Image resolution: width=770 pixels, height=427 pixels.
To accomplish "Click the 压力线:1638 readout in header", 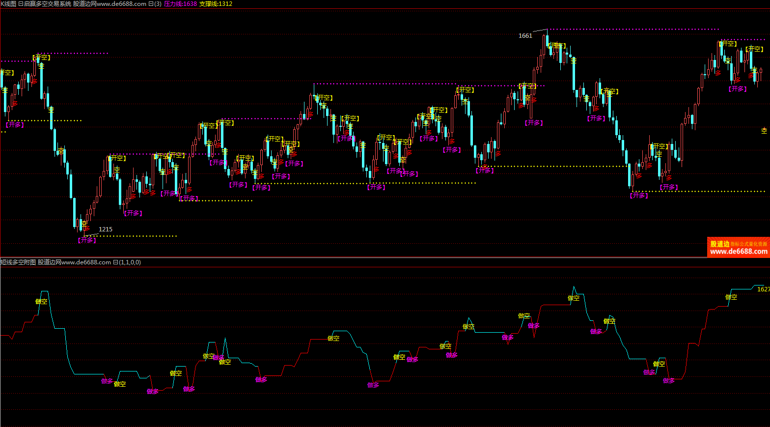I will (x=180, y=3).
